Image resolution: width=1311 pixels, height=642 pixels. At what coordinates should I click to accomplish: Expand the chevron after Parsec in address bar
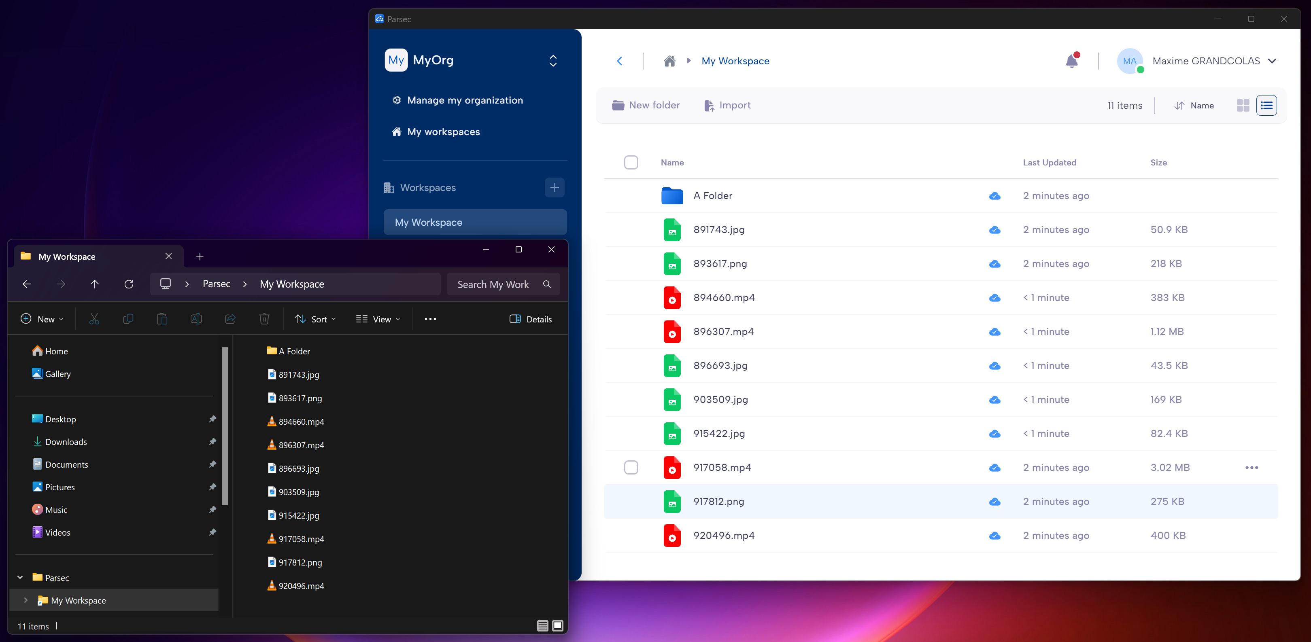pos(245,284)
